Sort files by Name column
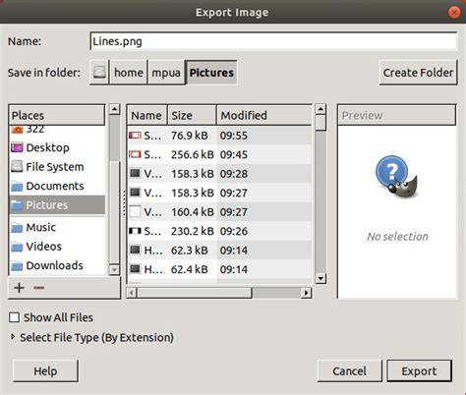Viewport: 466px width, 395px height. tap(147, 115)
